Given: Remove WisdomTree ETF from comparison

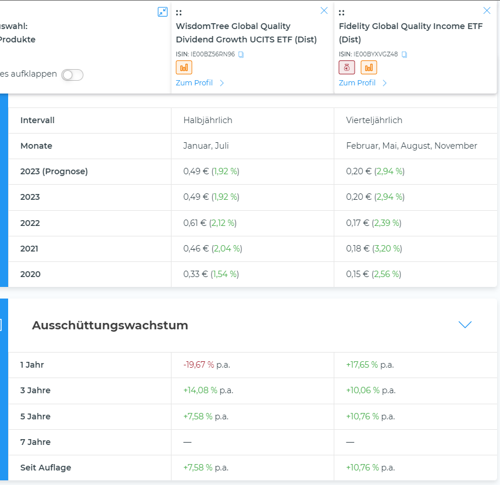Looking at the screenshot, I should coord(324,10).
